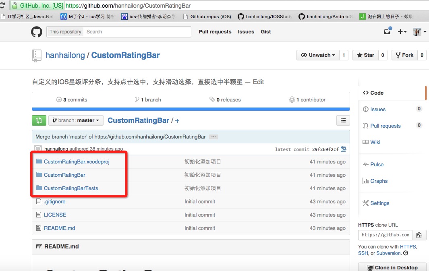Open the IT学习社区 bookmark

click(x=27, y=17)
